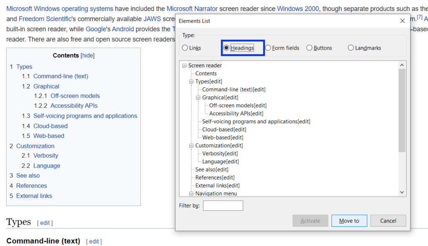Select Cloud-based[edit] in the tree
The image size is (428, 246).
click(224, 129)
